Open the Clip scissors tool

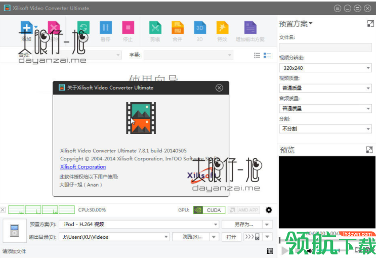155,28
